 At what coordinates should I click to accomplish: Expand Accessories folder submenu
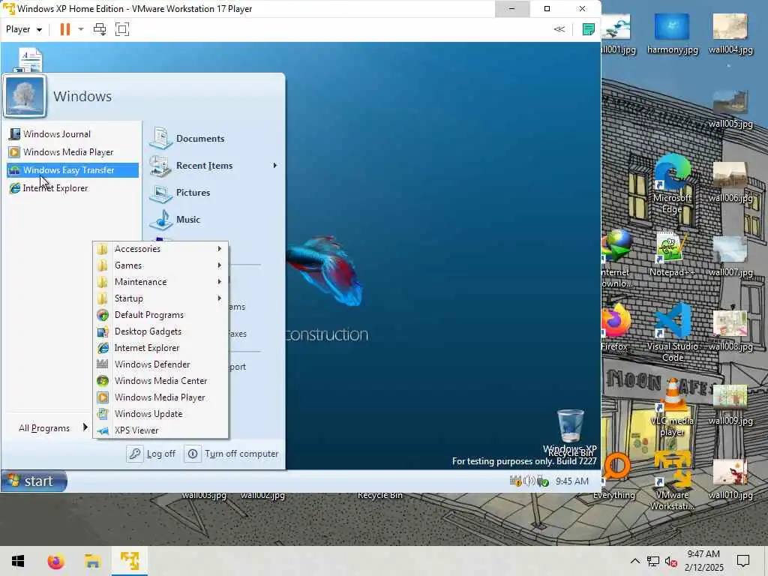click(x=160, y=249)
